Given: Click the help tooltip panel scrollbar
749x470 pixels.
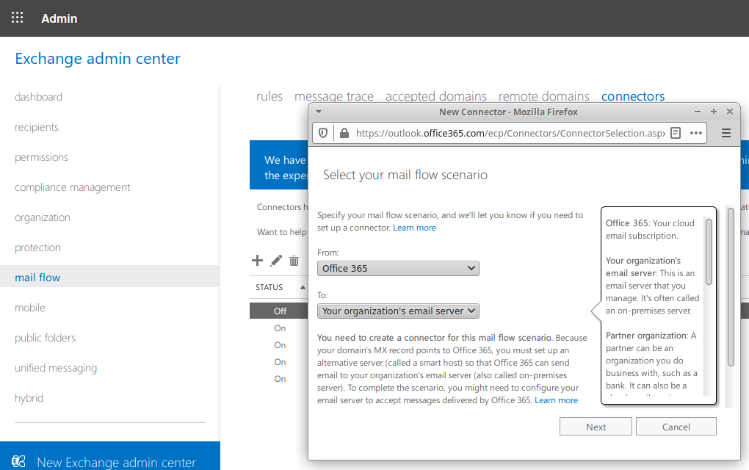Looking at the screenshot, I should (709, 252).
